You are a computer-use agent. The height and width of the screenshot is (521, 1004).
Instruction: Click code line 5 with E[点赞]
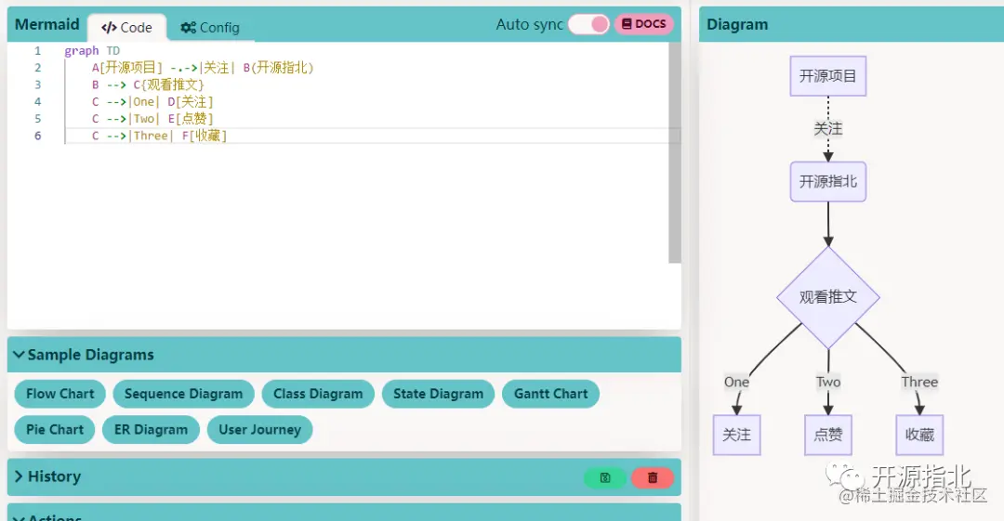(x=152, y=119)
